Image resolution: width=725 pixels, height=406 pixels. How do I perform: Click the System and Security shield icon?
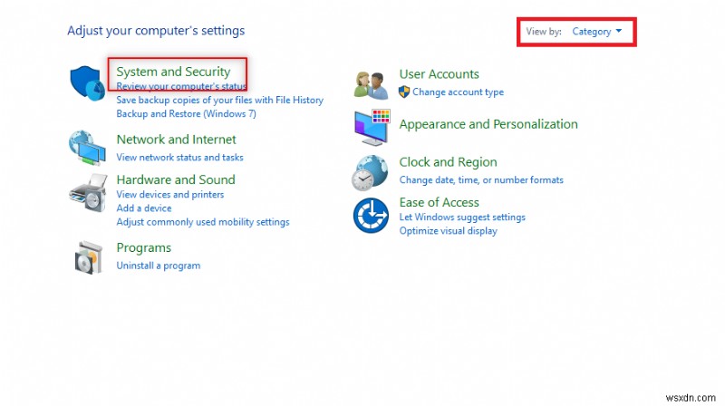(89, 82)
